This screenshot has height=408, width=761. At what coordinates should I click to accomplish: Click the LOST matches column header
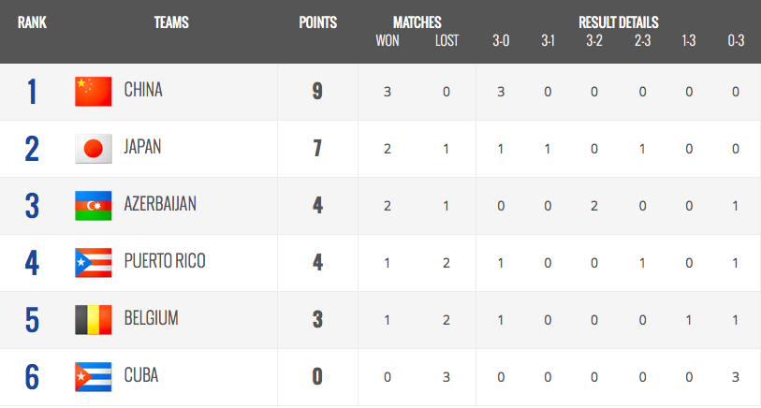tap(446, 41)
